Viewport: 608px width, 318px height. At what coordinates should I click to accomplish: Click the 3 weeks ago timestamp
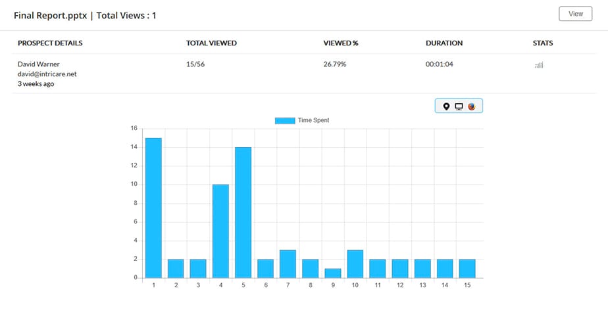coord(36,83)
